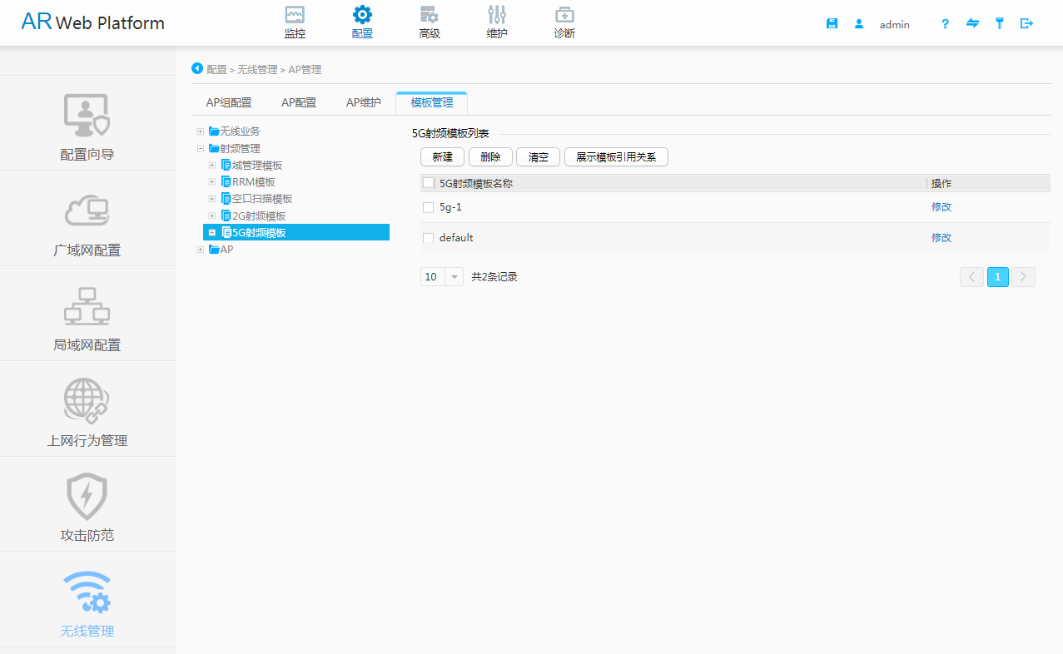Switch to the AP组配置 tab
Image resolution: width=1063 pixels, height=654 pixels.
click(228, 102)
